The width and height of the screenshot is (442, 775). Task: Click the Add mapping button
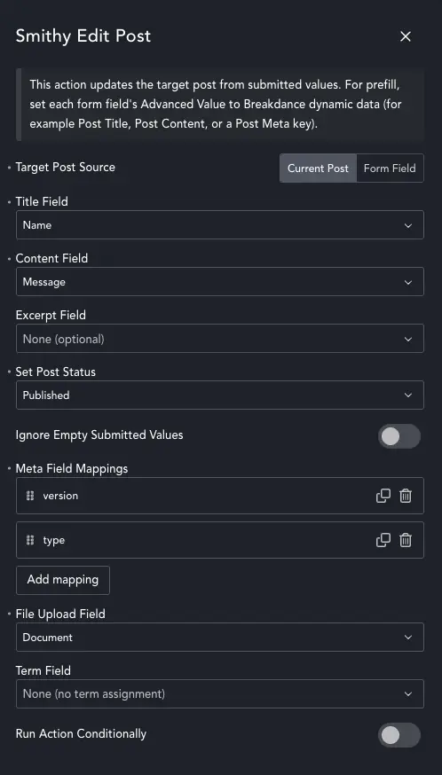[x=63, y=580]
